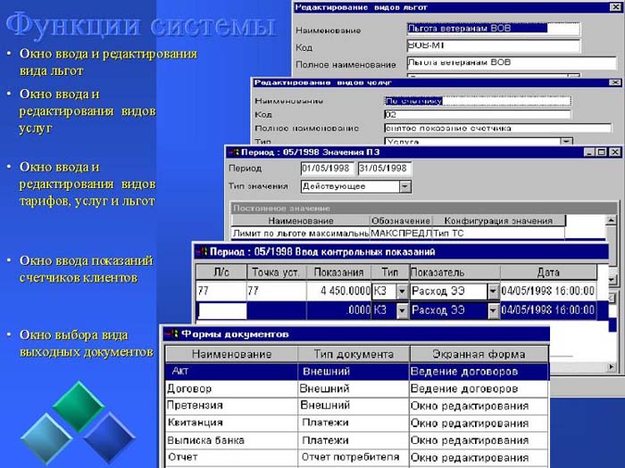Select the Квитанция document row

[231, 423]
